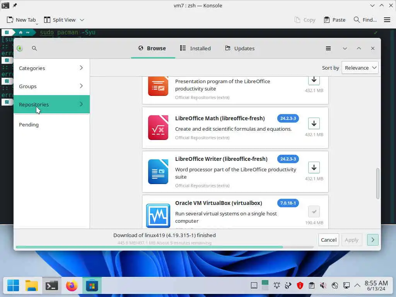The image size is (396, 297).
Task: Click the download progress bar
Action: pos(165,247)
